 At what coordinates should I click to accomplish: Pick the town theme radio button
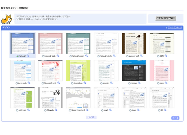pos(130,110)
